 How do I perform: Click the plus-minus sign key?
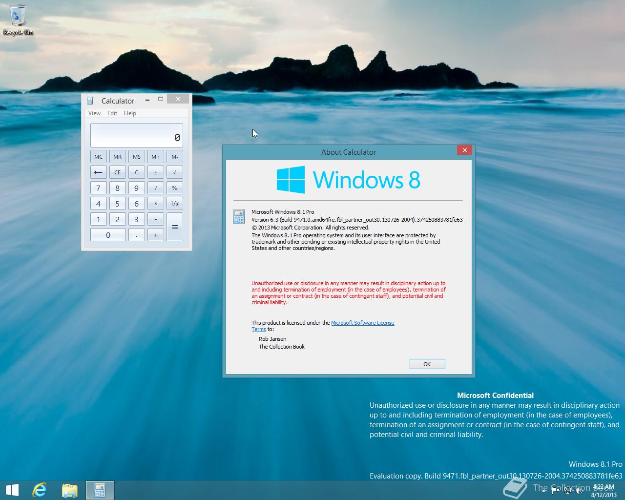tap(156, 172)
